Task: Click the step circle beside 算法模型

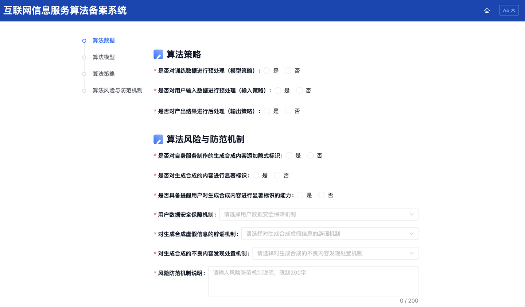Action: pos(84,57)
